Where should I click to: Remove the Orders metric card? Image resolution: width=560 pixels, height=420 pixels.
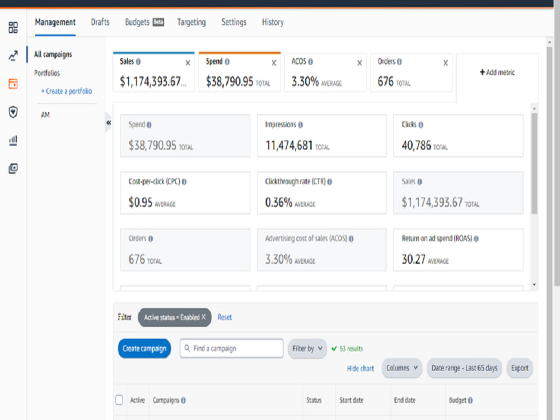pyautogui.click(x=446, y=63)
